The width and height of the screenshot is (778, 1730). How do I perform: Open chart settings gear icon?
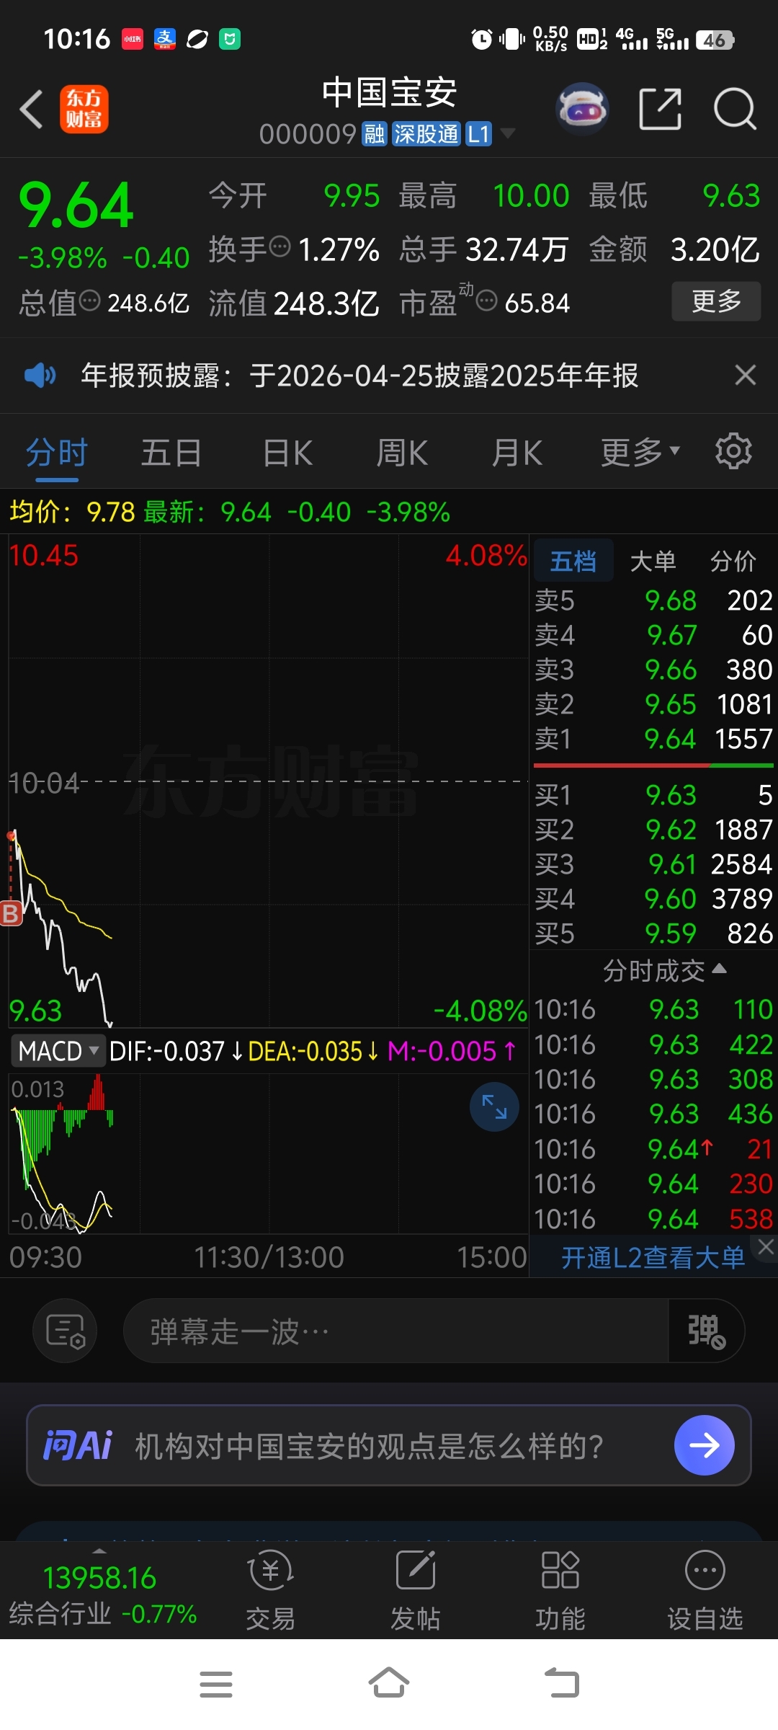(733, 451)
